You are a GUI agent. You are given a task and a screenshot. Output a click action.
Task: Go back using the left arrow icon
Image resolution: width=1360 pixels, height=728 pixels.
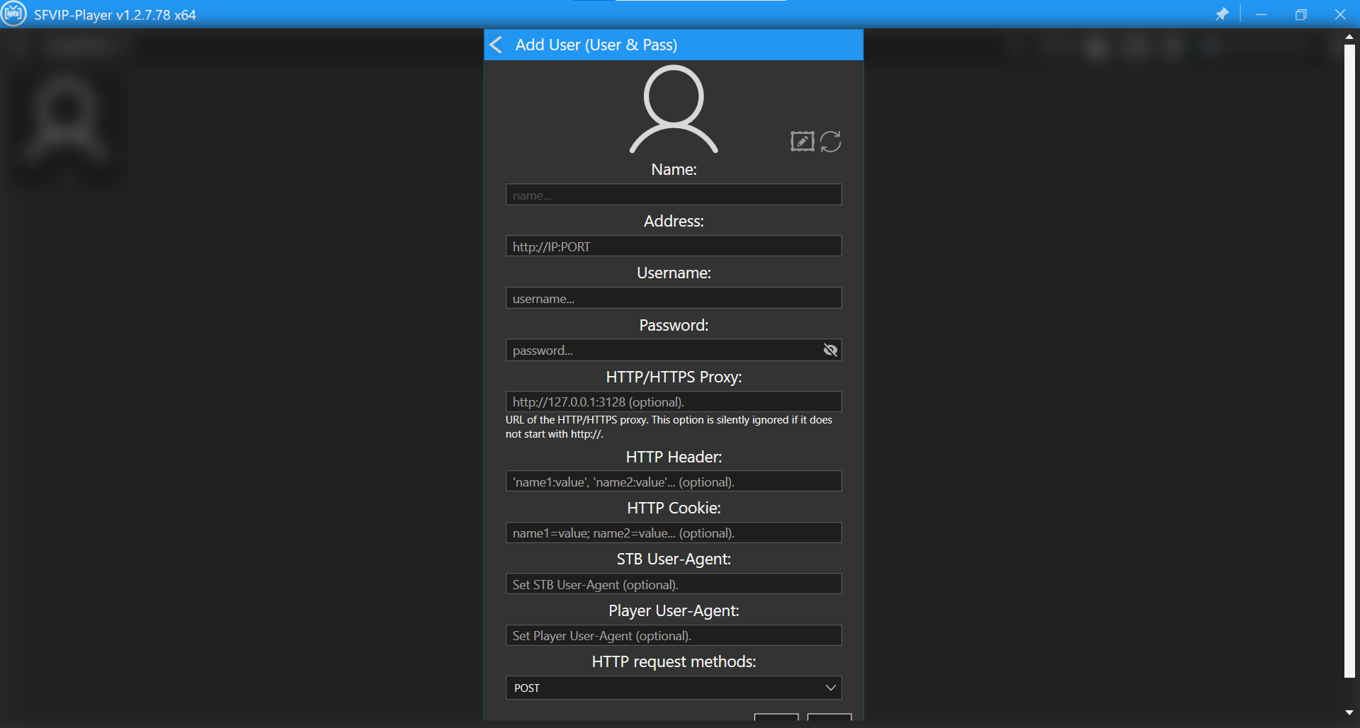[x=497, y=45]
